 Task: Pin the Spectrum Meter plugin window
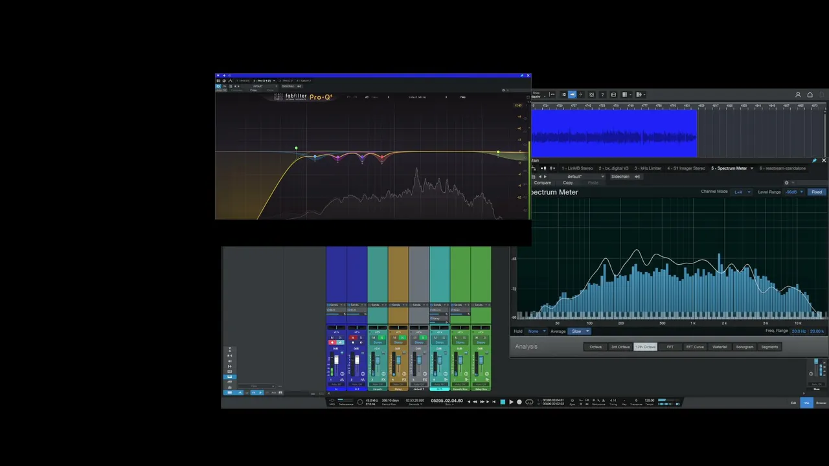(814, 161)
